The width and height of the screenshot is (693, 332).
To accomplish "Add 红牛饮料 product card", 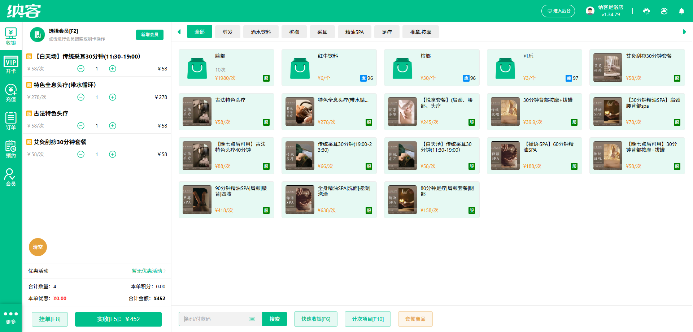I will coord(329,68).
